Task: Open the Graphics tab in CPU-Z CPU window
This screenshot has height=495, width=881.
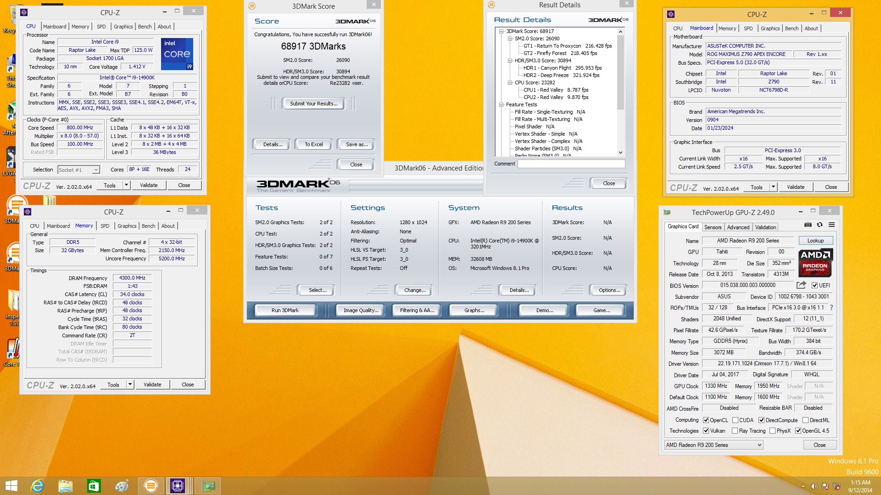Action: pos(123,27)
